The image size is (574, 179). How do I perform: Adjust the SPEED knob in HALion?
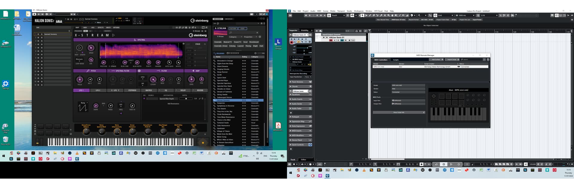pos(91,48)
